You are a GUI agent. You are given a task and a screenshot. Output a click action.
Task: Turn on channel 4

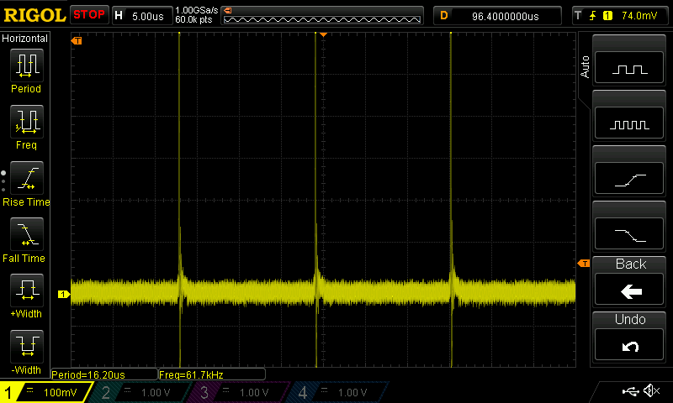(x=336, y=393)
